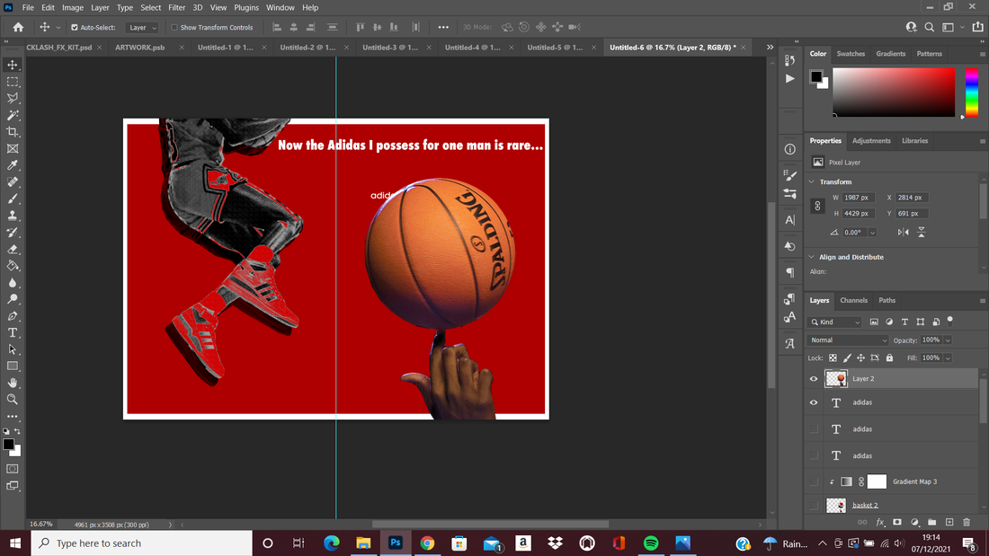Select the Pen tool
989x556 pixels.
pyautogui.click(x=13, y=316)
